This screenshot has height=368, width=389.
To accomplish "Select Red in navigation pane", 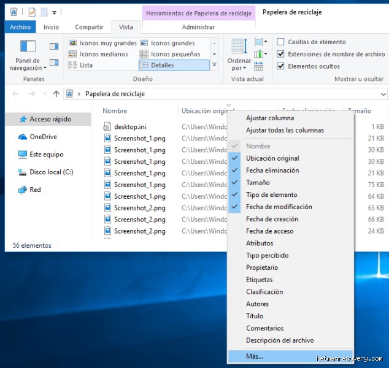I will tap(29, 190).
